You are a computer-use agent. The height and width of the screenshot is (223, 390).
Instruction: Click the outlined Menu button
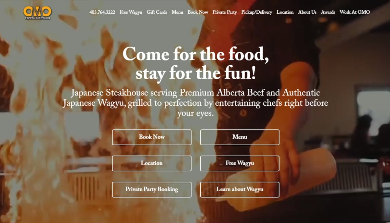pyautogui.click(x=240, y=137)
